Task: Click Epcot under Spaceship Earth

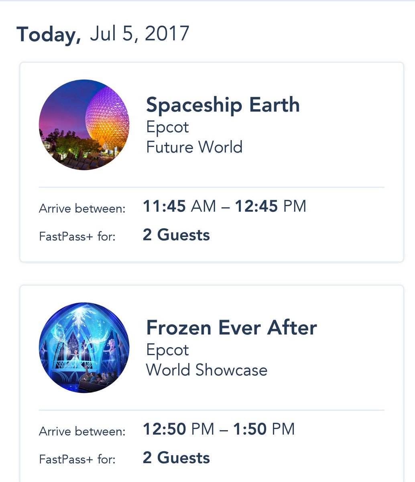Action: click(x=167, y=127)
